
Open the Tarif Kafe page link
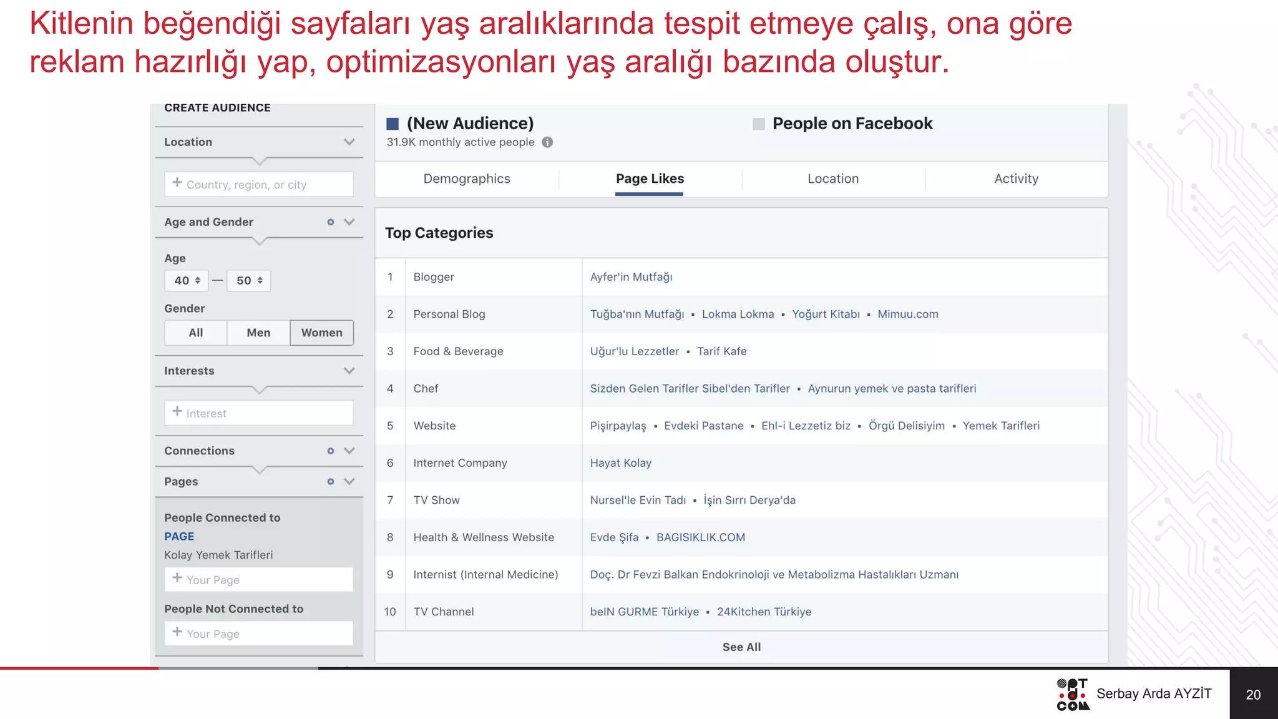click(721, 351)
